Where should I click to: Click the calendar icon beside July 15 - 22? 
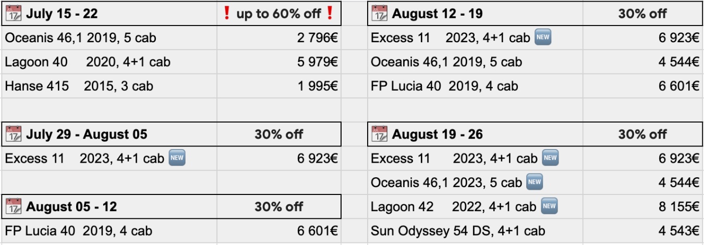(14, 14)
